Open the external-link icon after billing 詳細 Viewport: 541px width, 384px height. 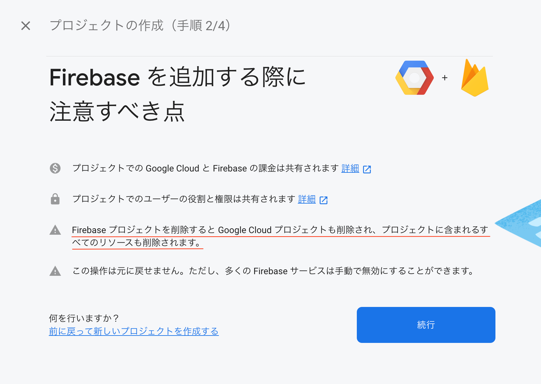pos(367,169)
